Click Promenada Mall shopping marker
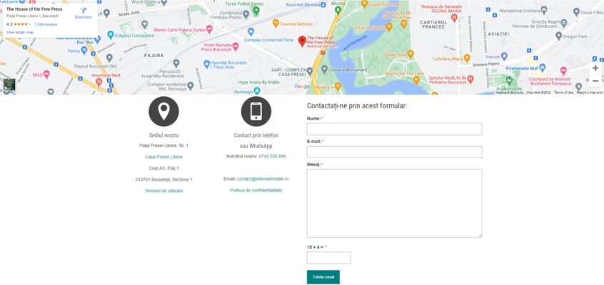Viewport: 604px width, 285px height. (x=543, y=68)
